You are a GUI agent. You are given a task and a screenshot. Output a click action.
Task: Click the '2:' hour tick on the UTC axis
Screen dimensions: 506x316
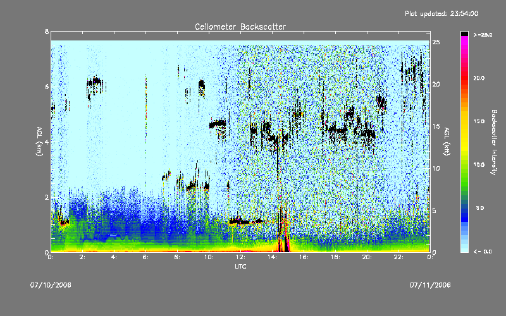pyautogui.click(x=83, y=257)
